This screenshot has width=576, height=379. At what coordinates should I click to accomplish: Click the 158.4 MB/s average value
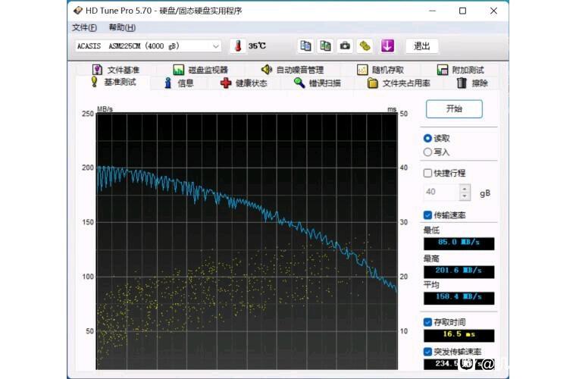459,297
